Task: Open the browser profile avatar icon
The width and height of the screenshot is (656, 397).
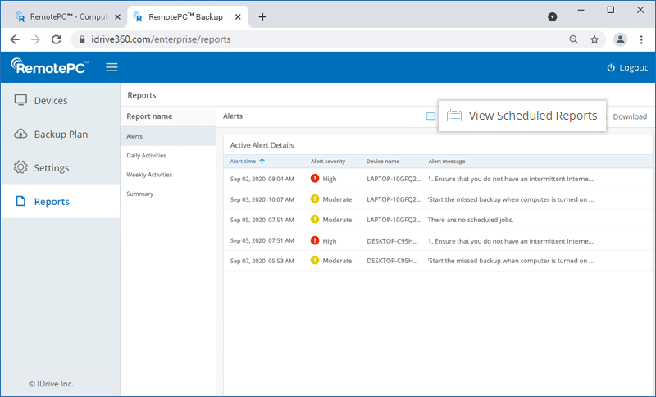Action: 620,39
